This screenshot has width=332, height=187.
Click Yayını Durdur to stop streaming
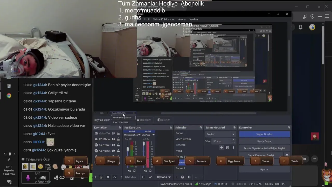click(264, 134)
